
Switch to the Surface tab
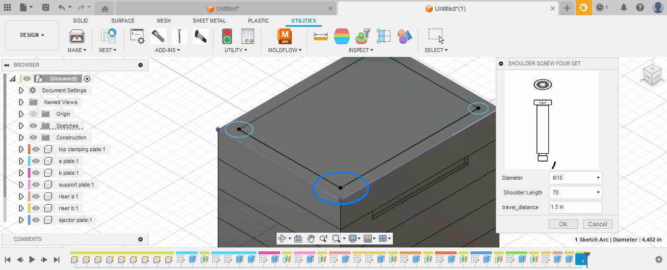(x=123, y=21)
